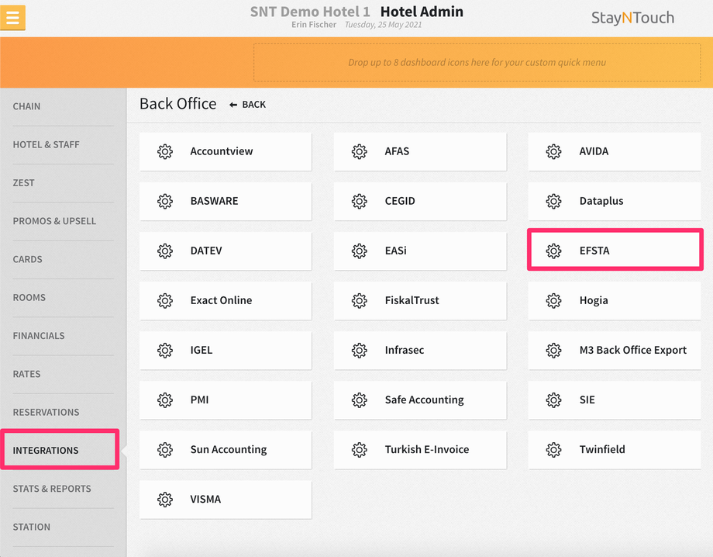Click the StayNTouch logo
The image size is (713, 557).
click(x=632, y=18)
